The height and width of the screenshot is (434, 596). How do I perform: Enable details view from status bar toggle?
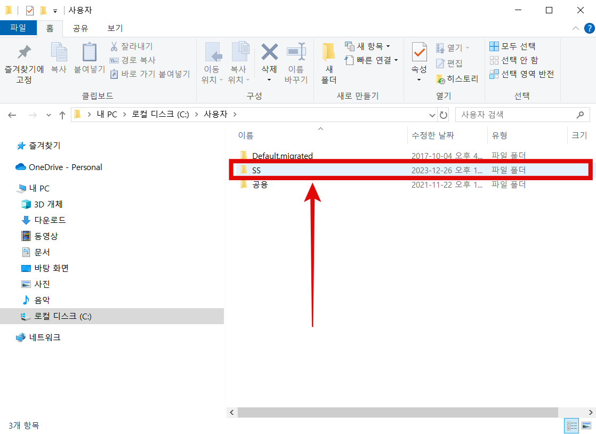point(571,425)
